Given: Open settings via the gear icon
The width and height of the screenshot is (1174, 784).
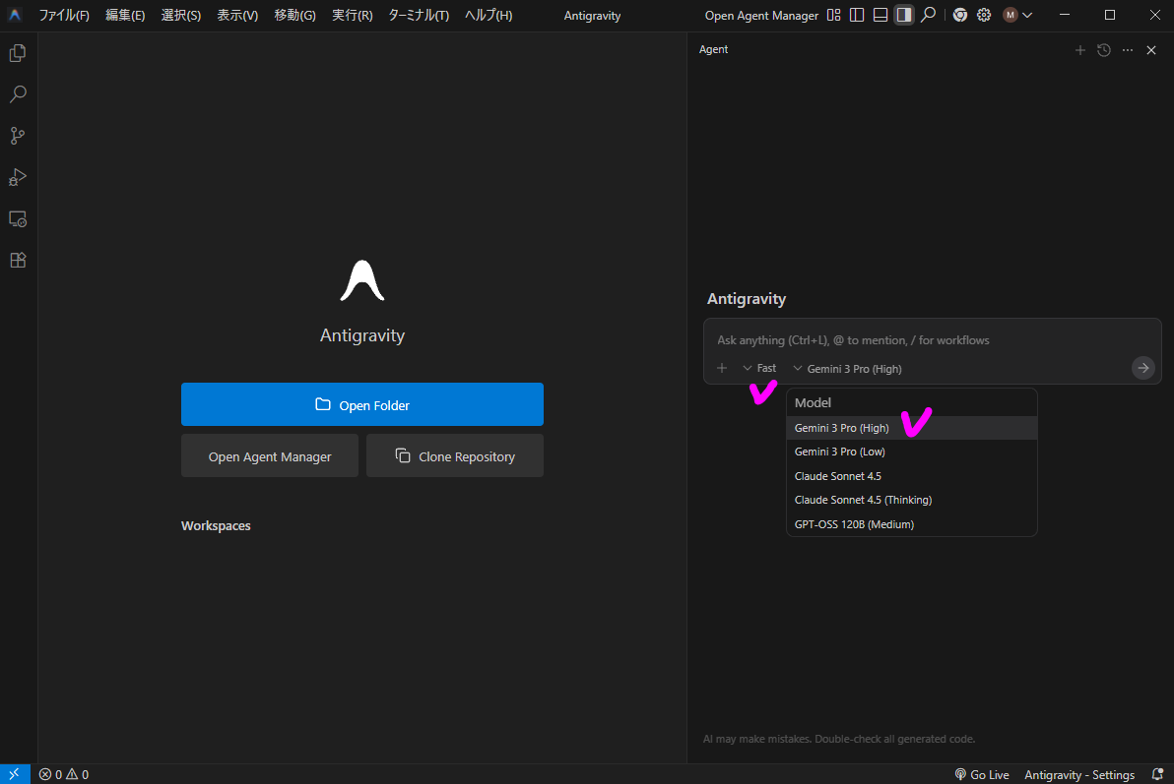Looking at the screenshot, I should point(983,15).
